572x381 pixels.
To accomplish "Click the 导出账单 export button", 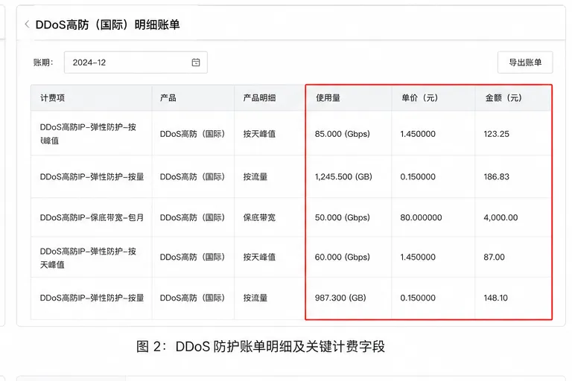I will pyautogui.click(x=525, y=63).
